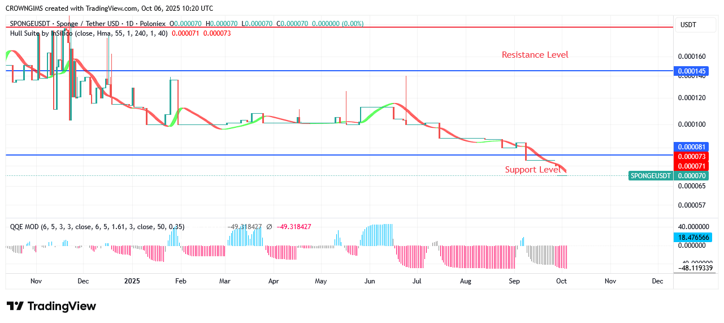Screen dimensions: 724x323
Task: Open the SPONGEUSDT symbol title legend
Action: click(88, 24)
